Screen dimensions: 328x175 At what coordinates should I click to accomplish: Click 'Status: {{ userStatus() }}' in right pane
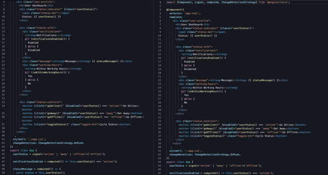pos(198,36)
